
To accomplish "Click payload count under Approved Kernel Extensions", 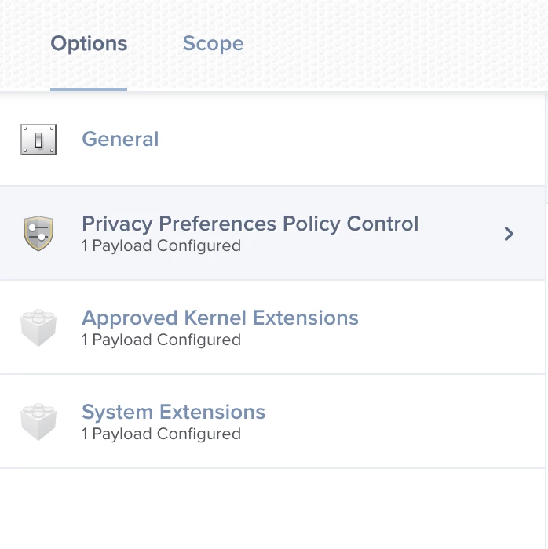I will pyautogui.click(x=161, y=340).
